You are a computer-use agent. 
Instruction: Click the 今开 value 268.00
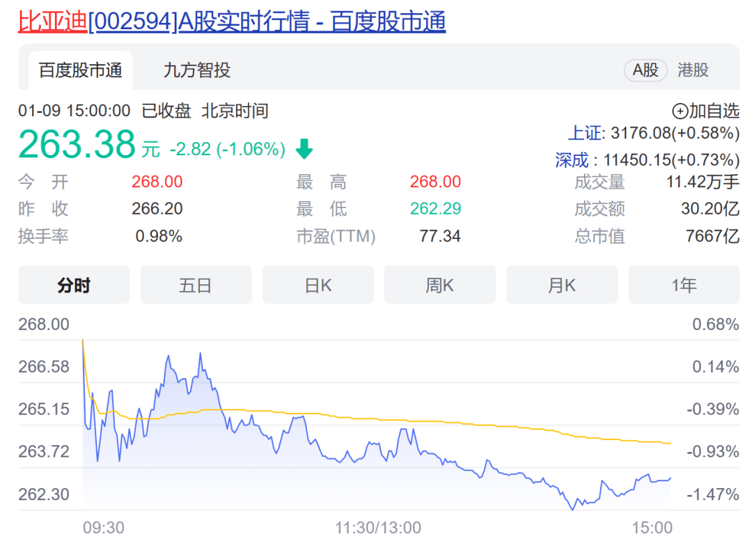(x=157, y=182)
